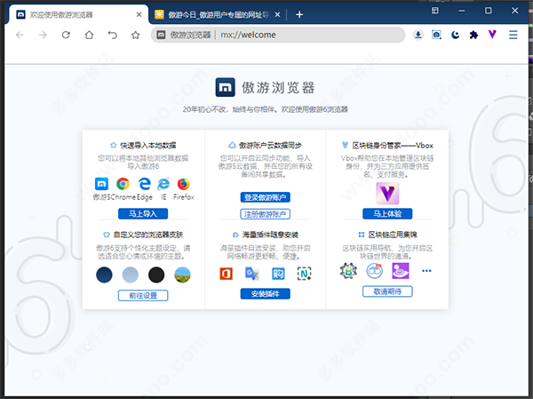Click the 登录傲游账户 button

coord(265,197)
